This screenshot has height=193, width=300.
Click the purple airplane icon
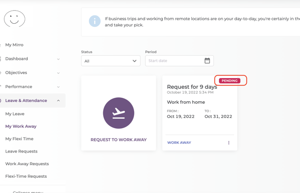118,113
